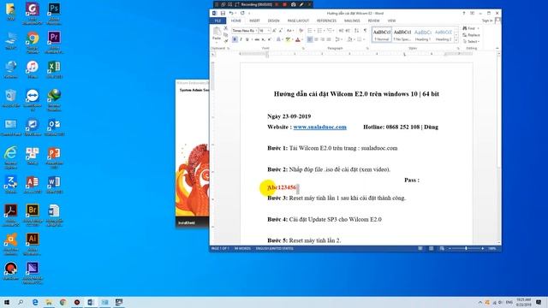Click Windows Start button
The width and height of the screenshot is (548, 308).
[6, 302]
